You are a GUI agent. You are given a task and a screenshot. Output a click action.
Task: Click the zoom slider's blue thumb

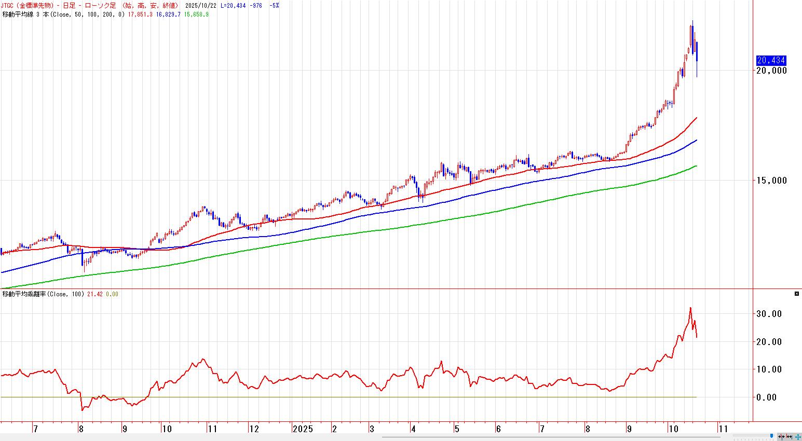[772, 436]
